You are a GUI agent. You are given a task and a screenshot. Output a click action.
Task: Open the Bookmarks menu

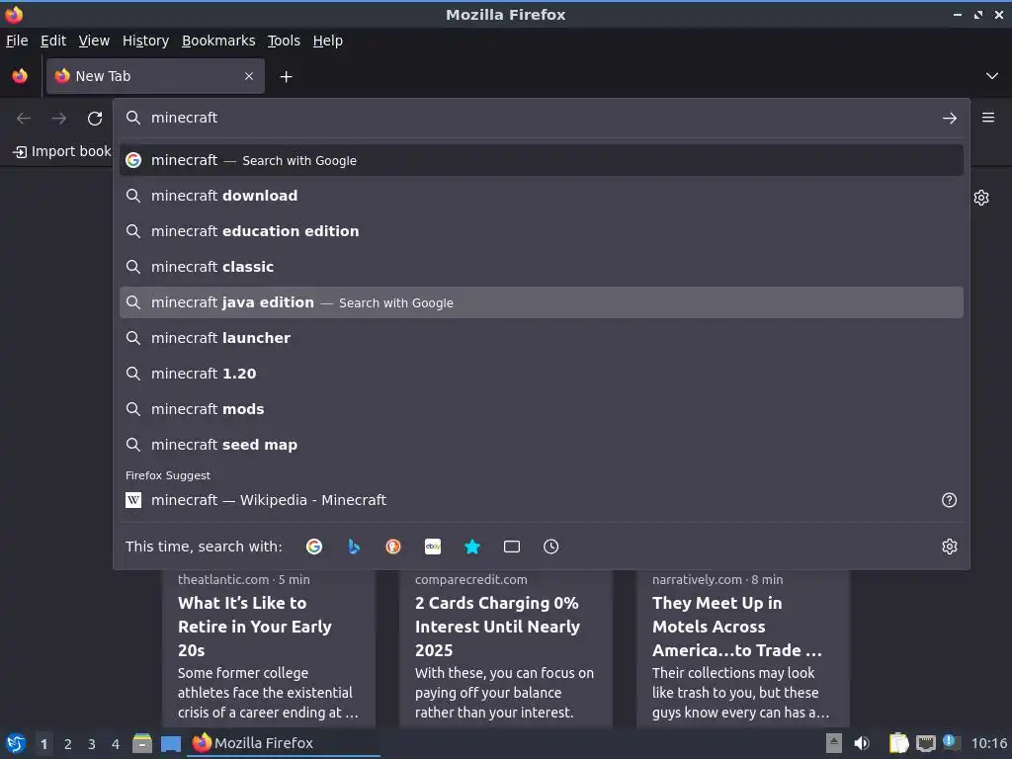click(218, 41)
